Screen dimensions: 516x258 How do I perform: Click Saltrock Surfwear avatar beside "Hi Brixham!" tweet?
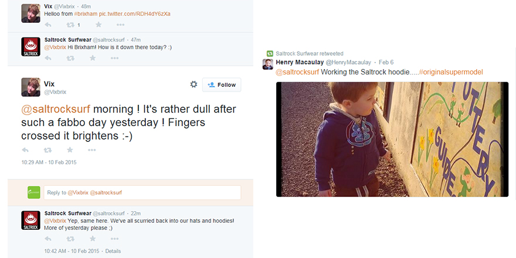pos(30,47)
